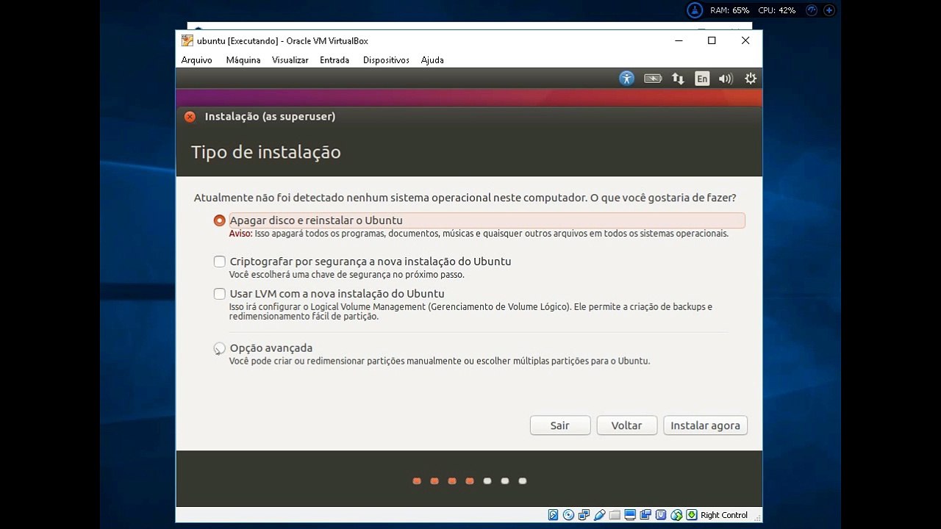Click the 'Aviso' warning line about erasing
The image size is (941, 529).
tap(479, 234)
